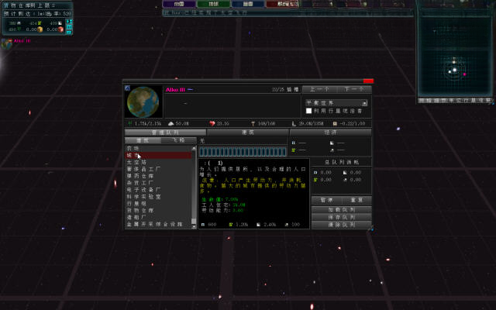
Task: Select 电子设备厂 in the build list
Action: coord(158,190)
